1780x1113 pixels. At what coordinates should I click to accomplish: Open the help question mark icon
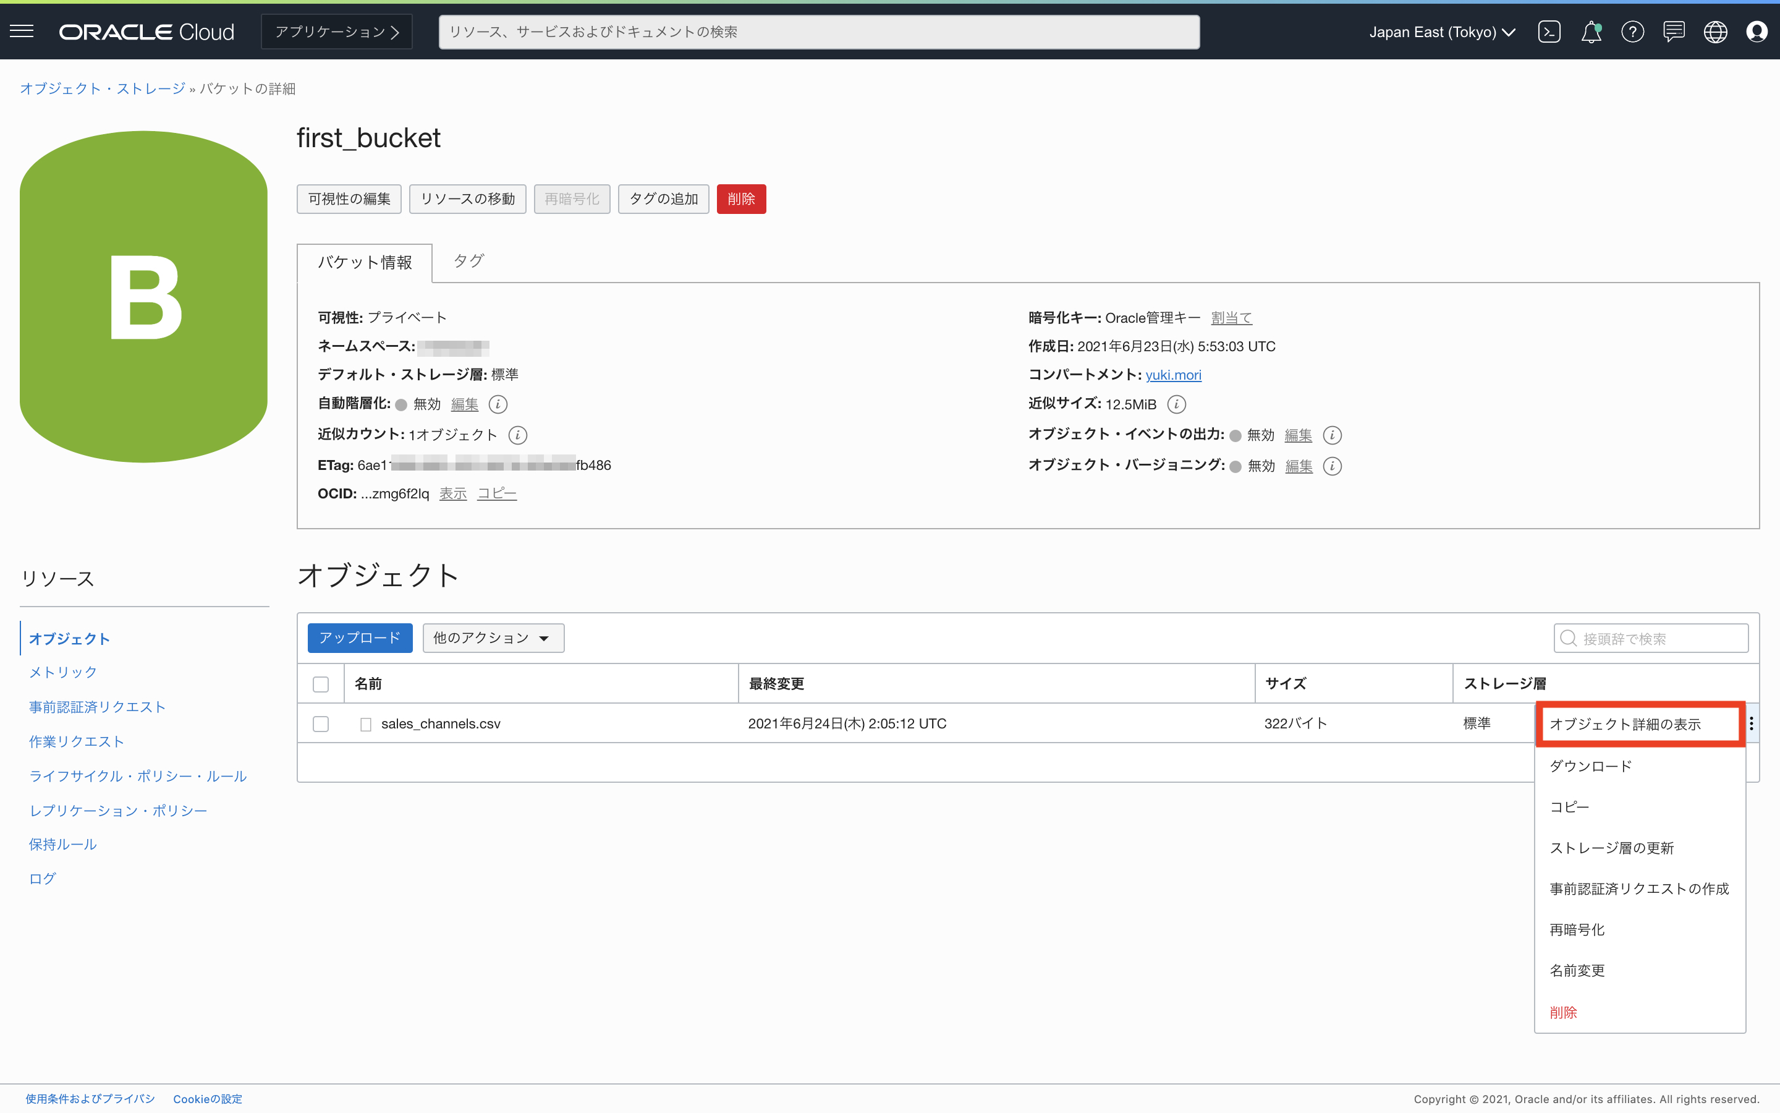tap(1632, 32)
